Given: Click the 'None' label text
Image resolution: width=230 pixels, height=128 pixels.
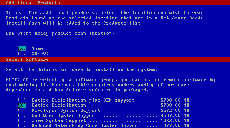Looking at the screenshot, I should [x=37, y=48].
